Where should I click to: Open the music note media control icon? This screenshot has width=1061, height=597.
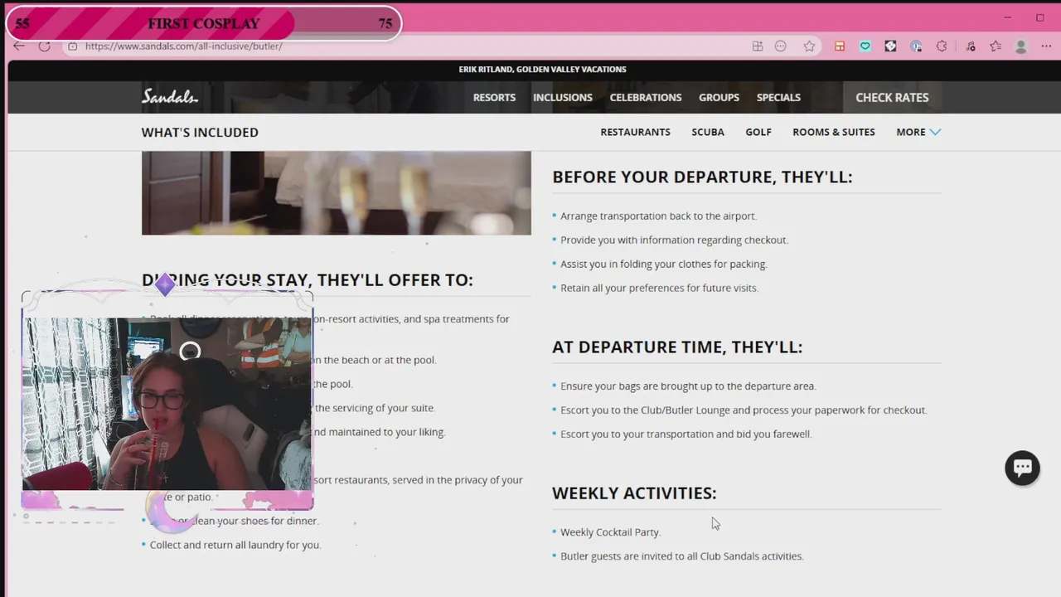coord(971,46)
